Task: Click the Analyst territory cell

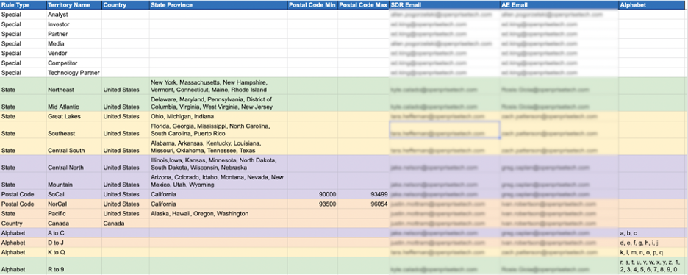Action: point(74,15)
